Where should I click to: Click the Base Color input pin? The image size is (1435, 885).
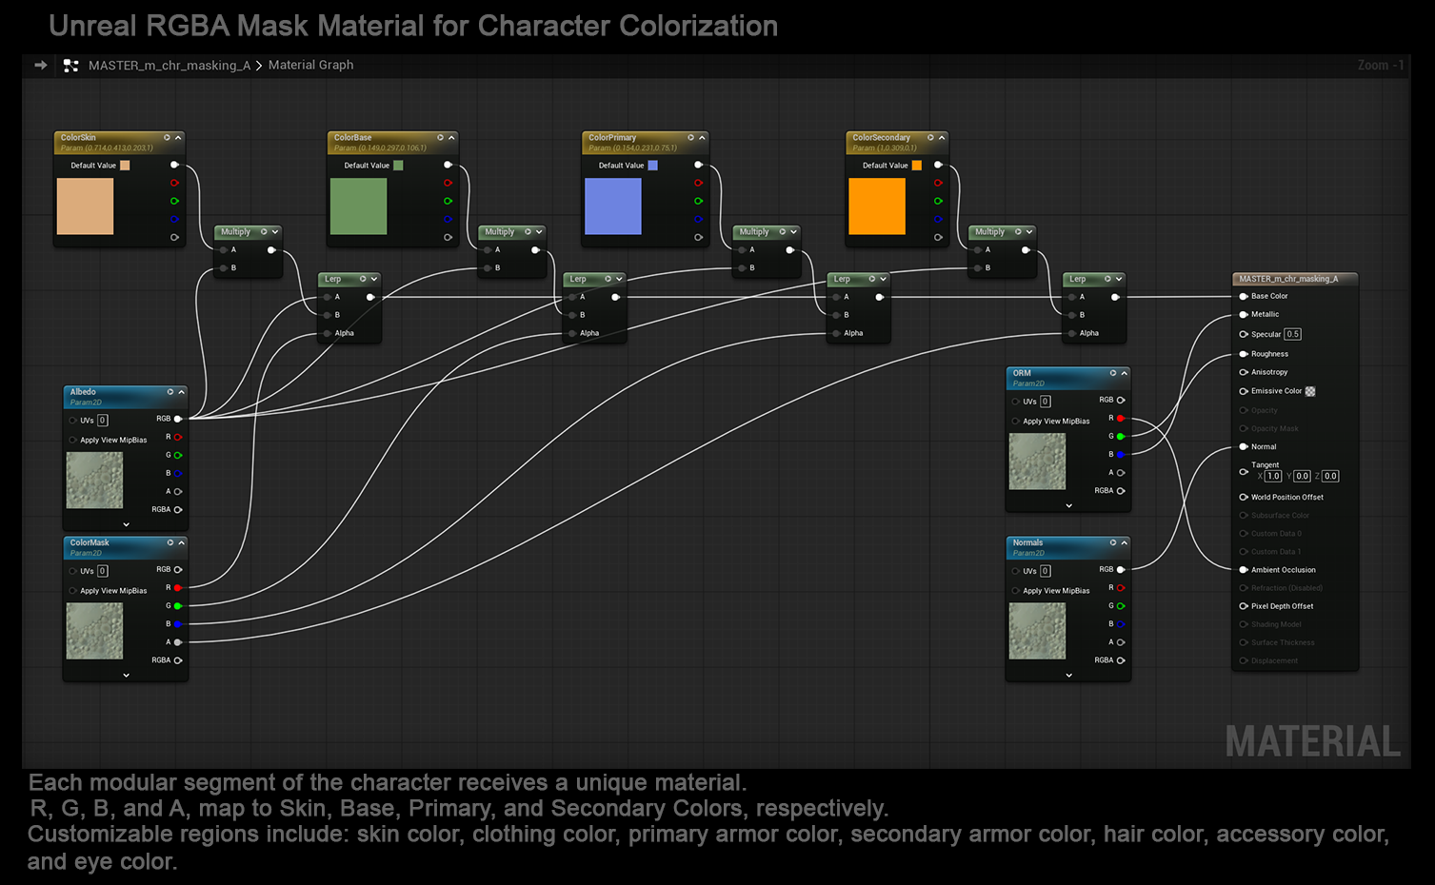(x=1244, y=296)
